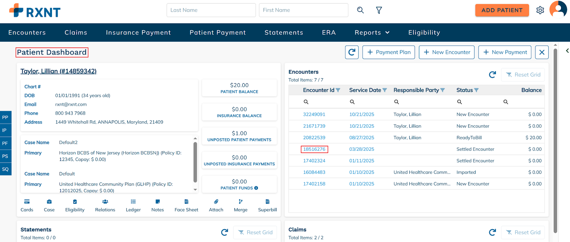Open patient Relations
This screenshot has width=570, height=242.
point(105,202)
